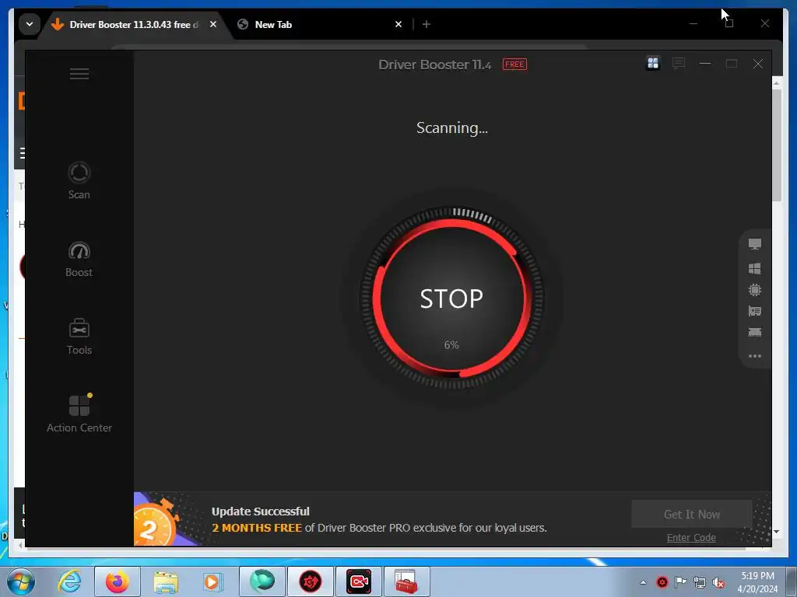Open the Action Center
The image size is (797, 597).
79,414
